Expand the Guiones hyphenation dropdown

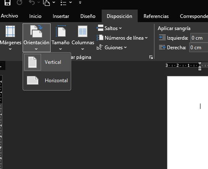pos(112,48)
